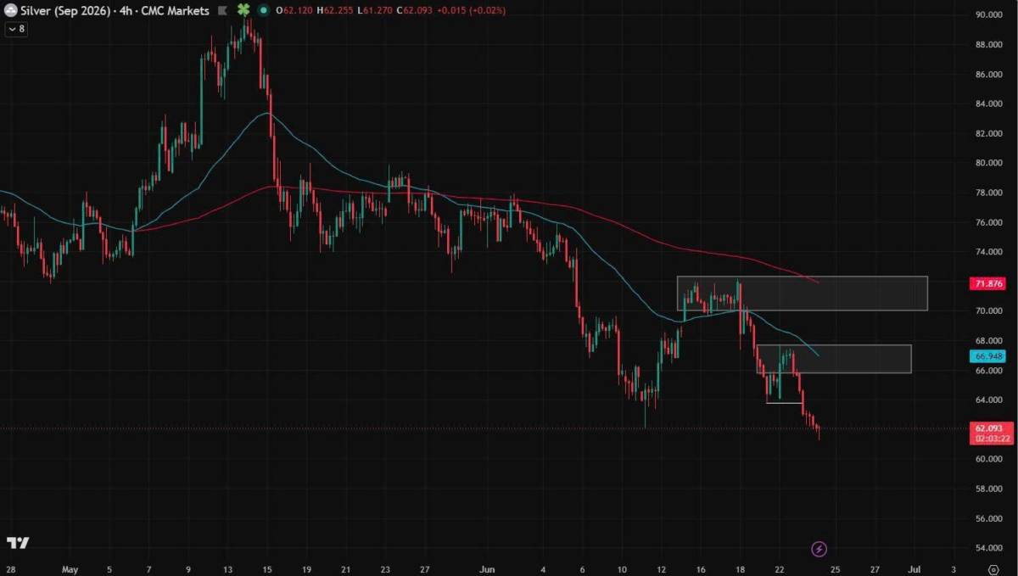Click the Silver symbol logo icon

point(11,11)
